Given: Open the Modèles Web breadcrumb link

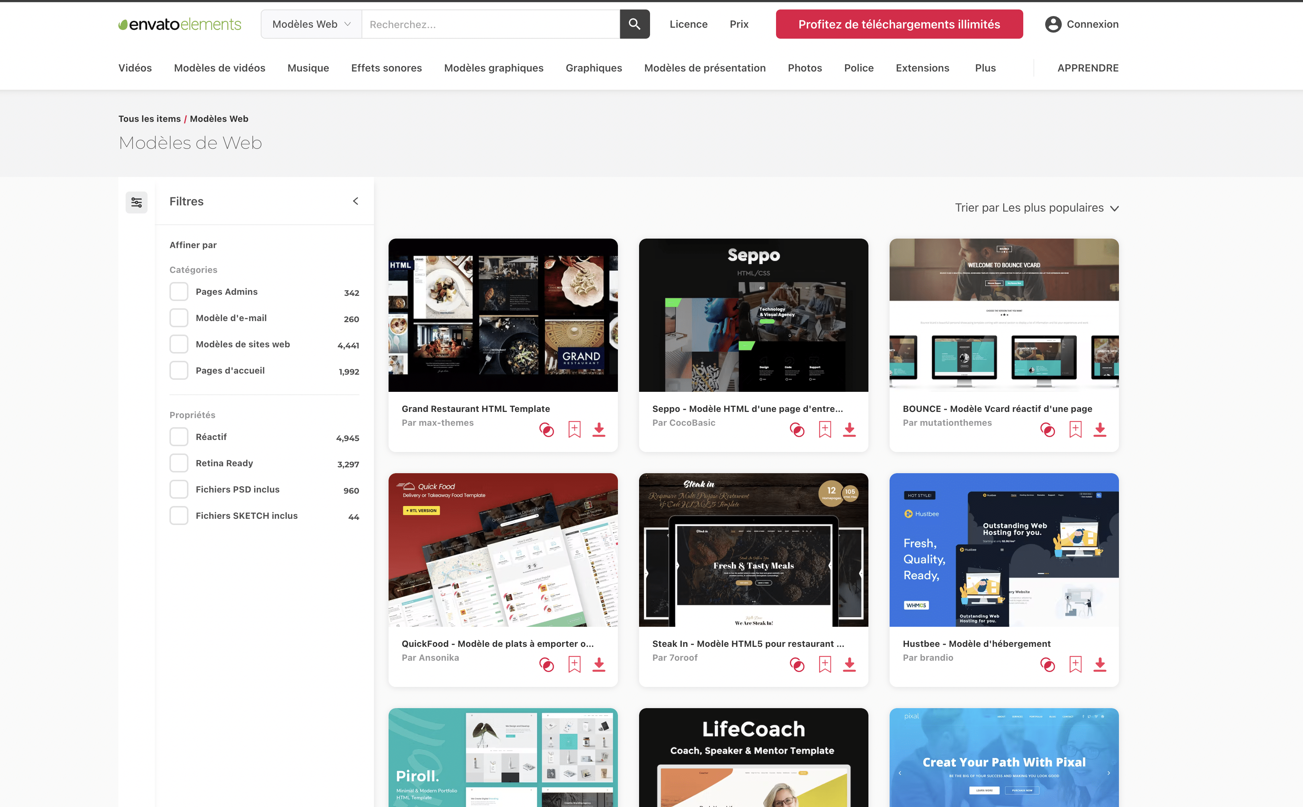Looking at the screenshot, I should click(219, 119).
